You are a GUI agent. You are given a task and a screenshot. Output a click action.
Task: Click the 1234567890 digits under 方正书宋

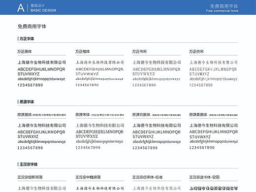(144, 85)
